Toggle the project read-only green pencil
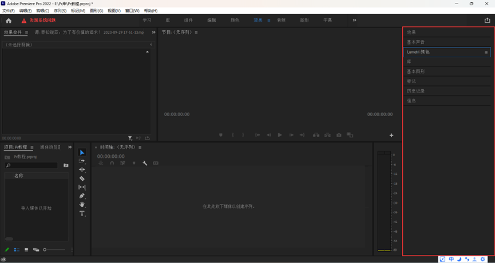The width and height of the screenshot is (495, 263). coord(7,250)
